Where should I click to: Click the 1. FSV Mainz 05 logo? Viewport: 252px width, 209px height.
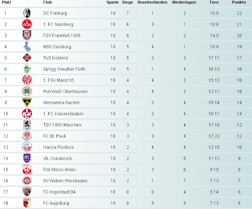click(27, 80)
